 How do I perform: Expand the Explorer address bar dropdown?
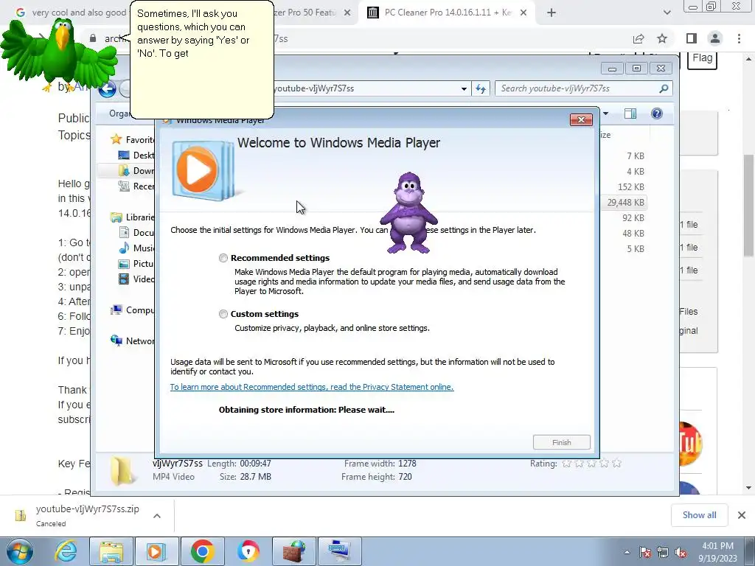pyautogui.click(x=464, y=88)
